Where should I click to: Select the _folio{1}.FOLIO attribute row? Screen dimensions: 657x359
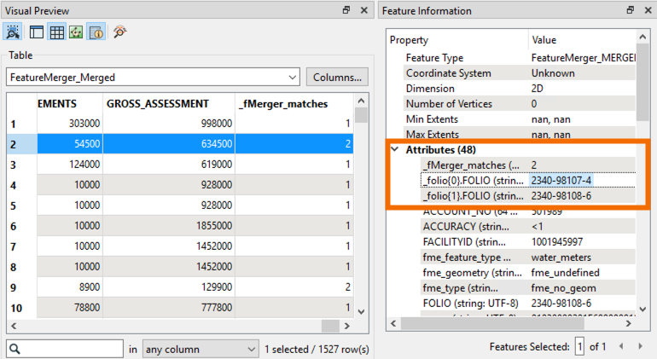[x=528, y=196]
